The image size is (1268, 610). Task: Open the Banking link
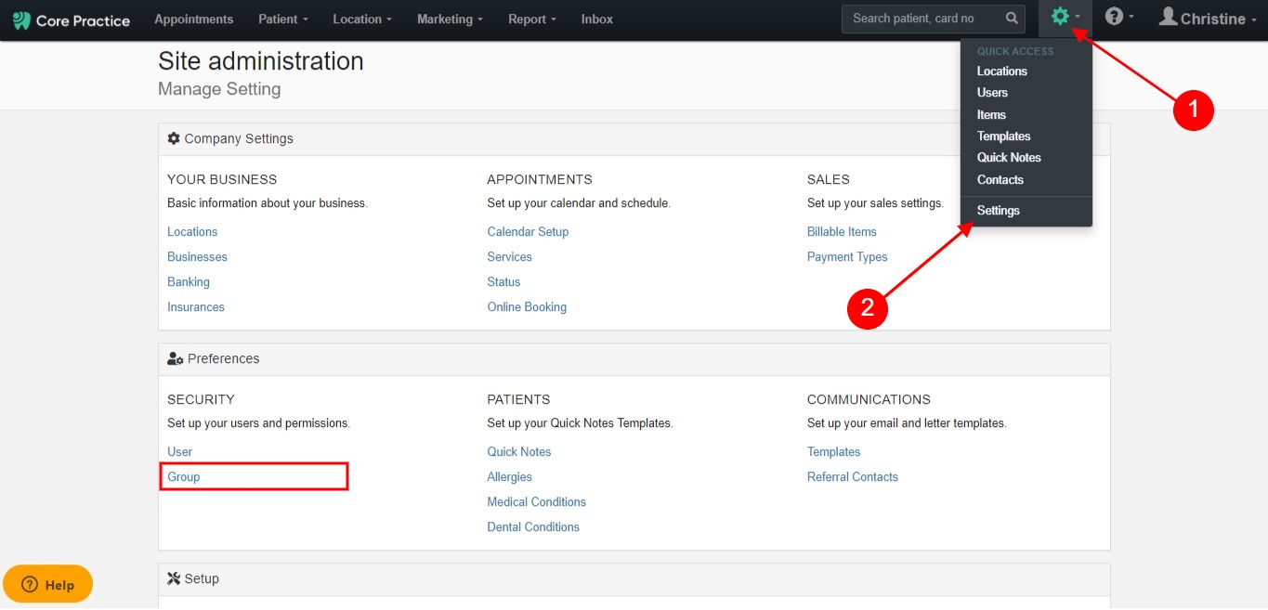click(x=189, y=282)
